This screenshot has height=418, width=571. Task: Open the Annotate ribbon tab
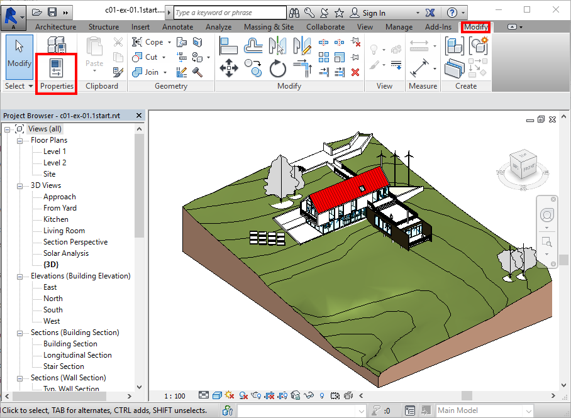point(177,27)
